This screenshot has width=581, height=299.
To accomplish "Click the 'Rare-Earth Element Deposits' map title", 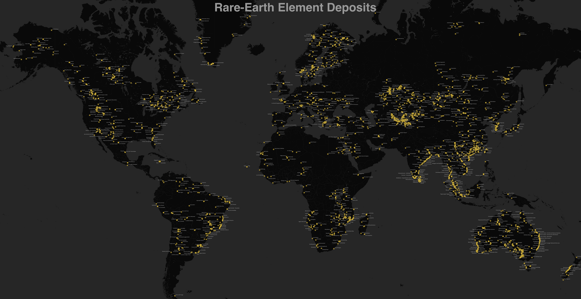I will [295, 7].
